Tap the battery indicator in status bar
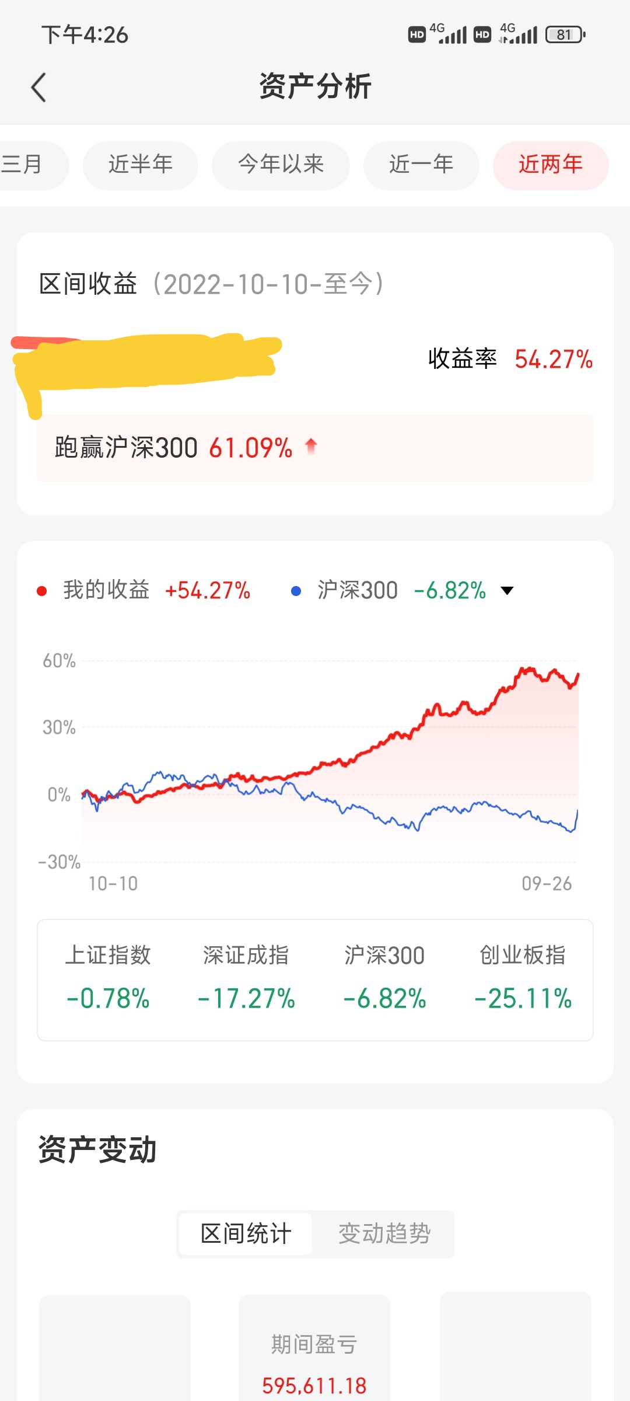The height and width of the screenshot is (1401, 630). (x=565, y=35)
